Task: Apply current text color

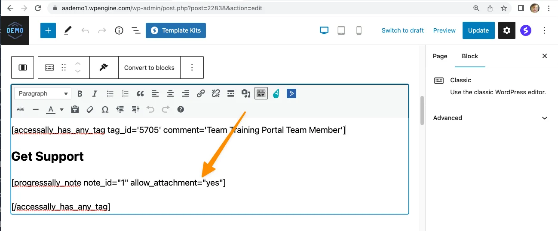Action: pyautogui.click(x=51, y=109)
